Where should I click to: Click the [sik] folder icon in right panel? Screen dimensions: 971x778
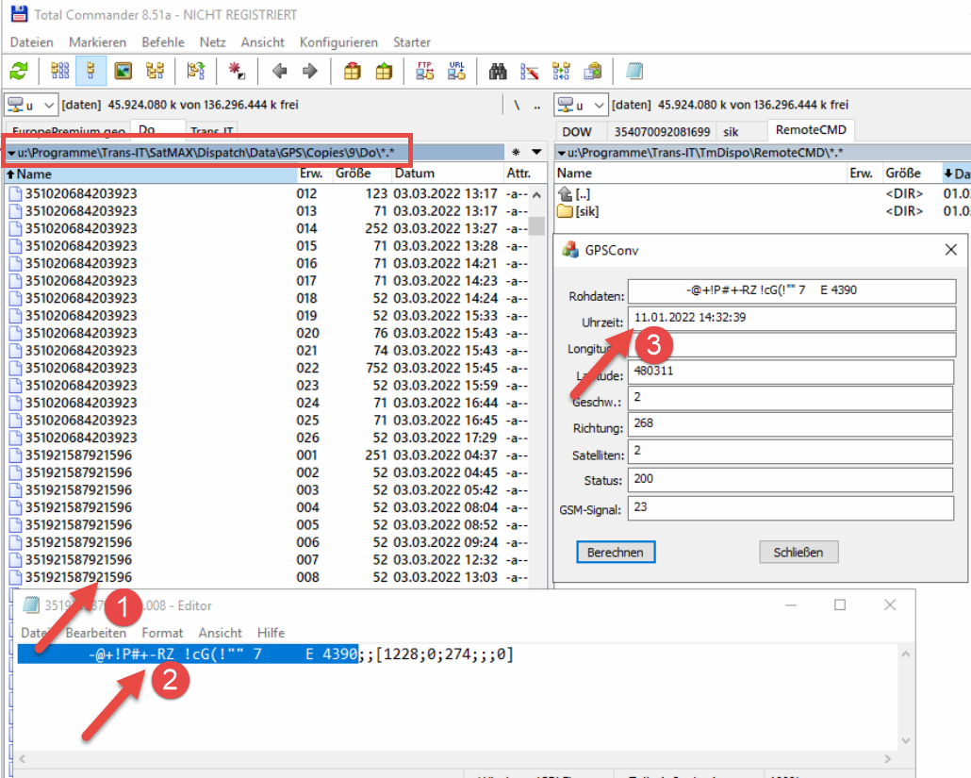tap(565, 211)
